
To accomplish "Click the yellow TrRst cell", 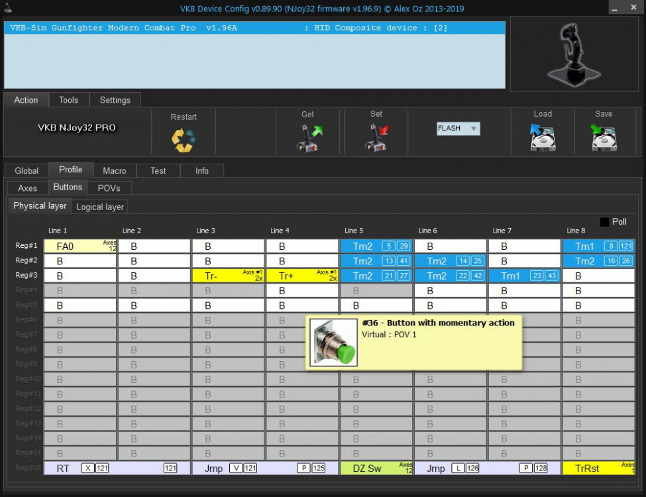I will tap(598, 469).
